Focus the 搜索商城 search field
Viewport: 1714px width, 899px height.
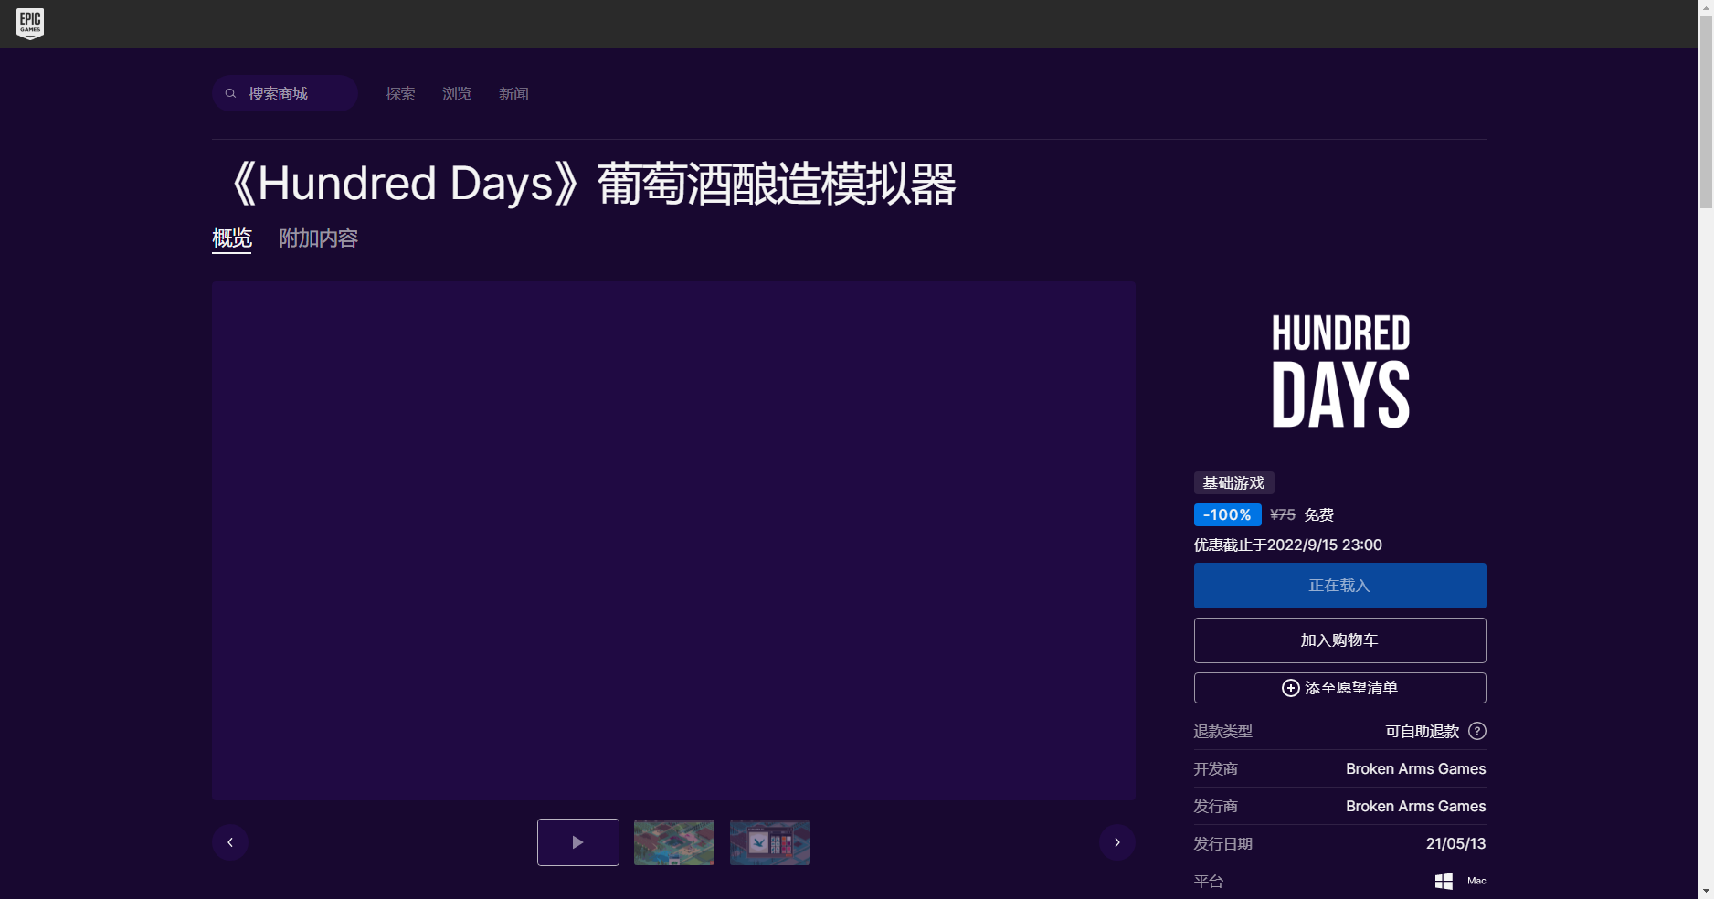(285, 93)
